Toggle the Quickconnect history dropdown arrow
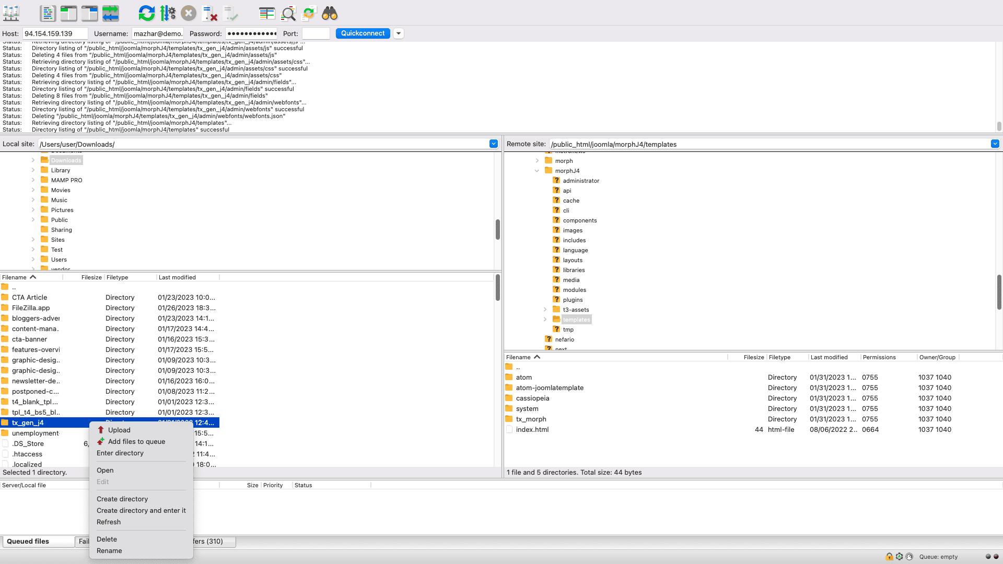1003x564 pixels. click(x=399, y=33)
